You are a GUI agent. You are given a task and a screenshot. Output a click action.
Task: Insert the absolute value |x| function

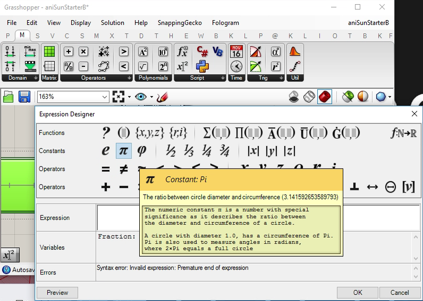[253, 151]
